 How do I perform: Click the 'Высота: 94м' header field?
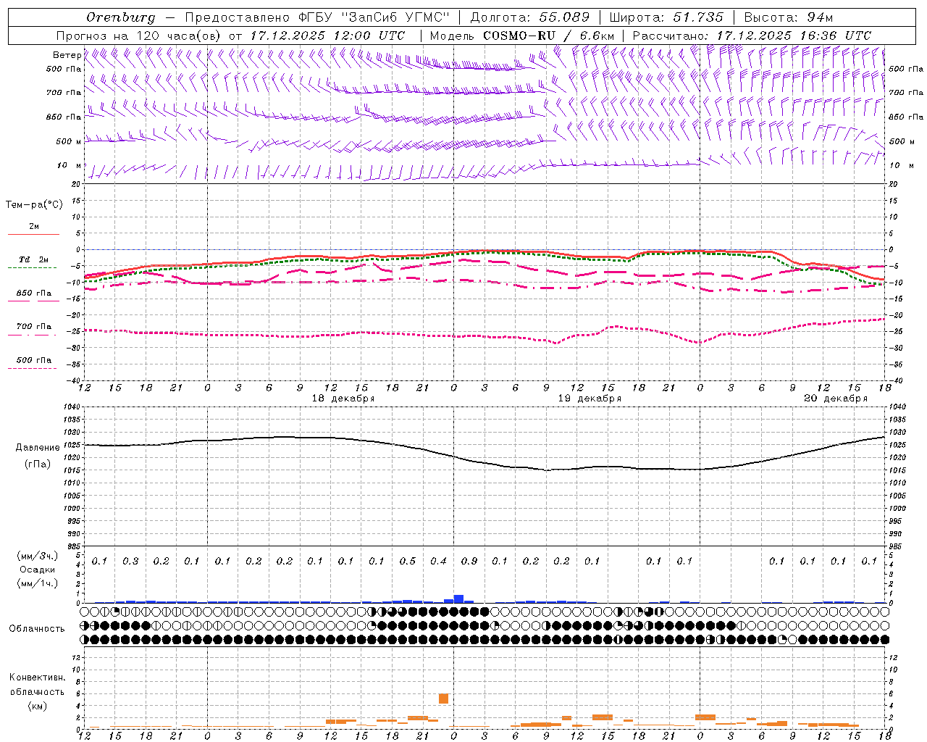click(x=789, y=17)
